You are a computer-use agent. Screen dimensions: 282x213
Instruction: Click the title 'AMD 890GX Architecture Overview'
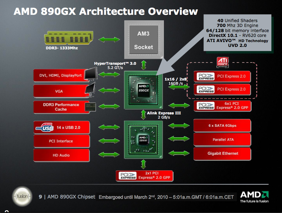point(106,11)
